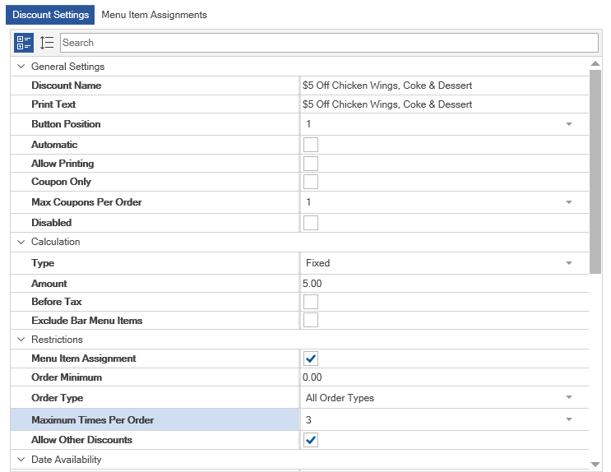Uncheck Menu Item Assignment checkbox

point(311,359)
